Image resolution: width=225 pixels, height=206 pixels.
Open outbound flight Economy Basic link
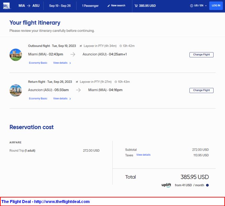tap(38, 63)
